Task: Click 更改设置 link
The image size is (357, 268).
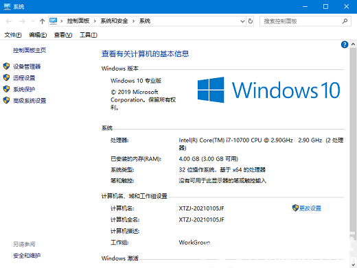Action: pos(310,208)
